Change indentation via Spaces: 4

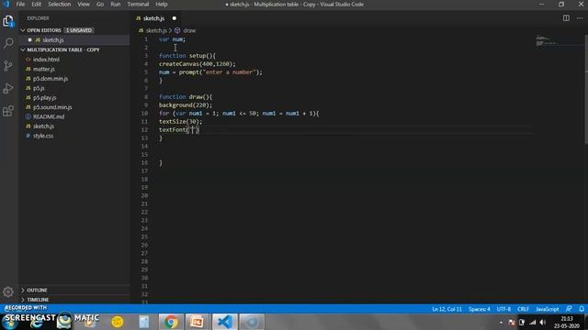[x=480, y=309]
